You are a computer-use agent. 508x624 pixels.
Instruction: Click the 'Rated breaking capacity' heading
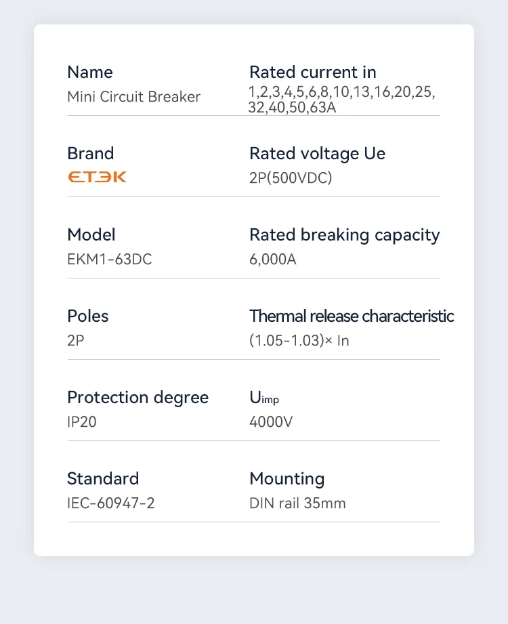point(344,235)
